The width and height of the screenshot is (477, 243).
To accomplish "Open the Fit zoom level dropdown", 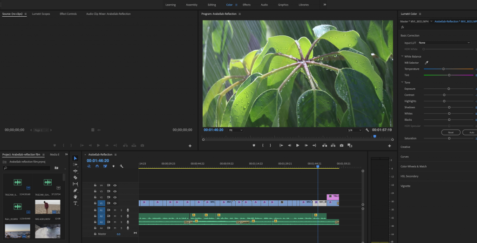I will (x=236, y=130).
